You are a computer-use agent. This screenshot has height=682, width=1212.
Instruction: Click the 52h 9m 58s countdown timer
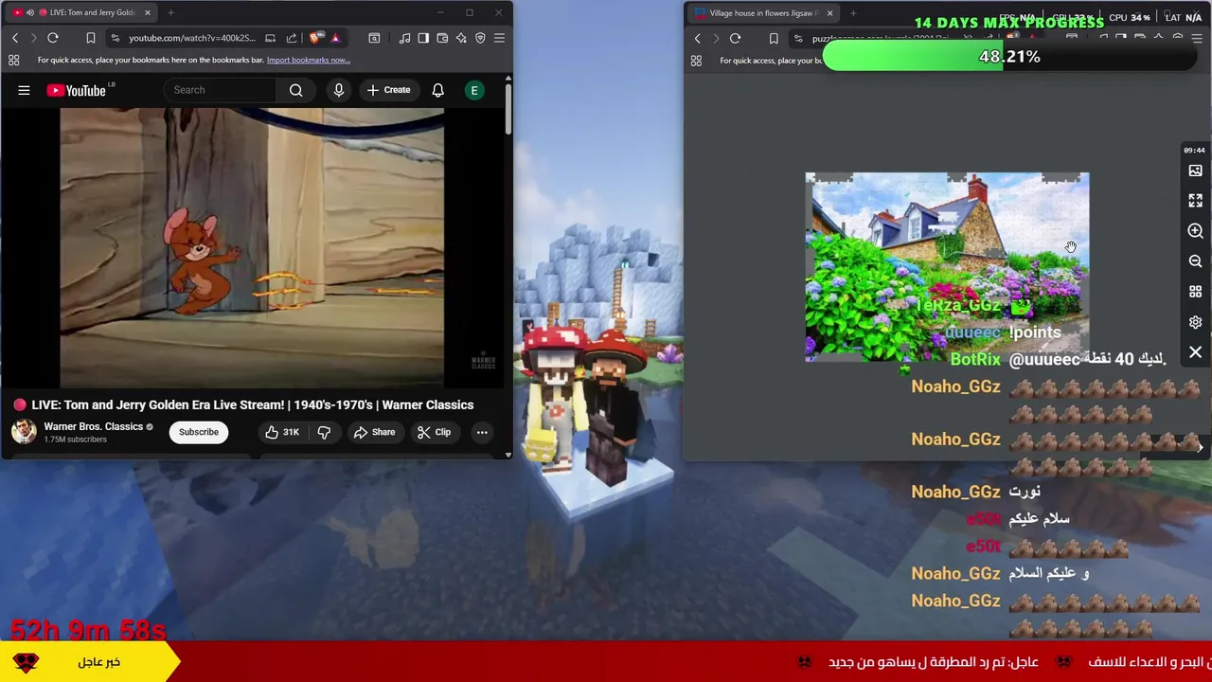(88, 629)
